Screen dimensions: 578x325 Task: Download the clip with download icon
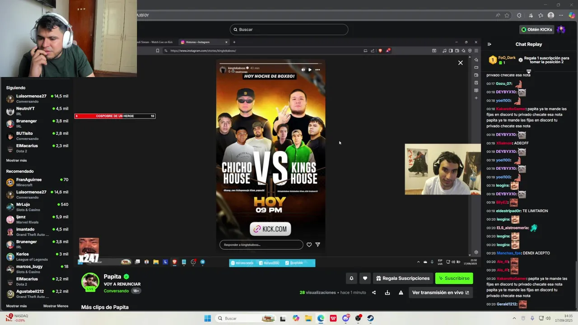click(387, 292)
